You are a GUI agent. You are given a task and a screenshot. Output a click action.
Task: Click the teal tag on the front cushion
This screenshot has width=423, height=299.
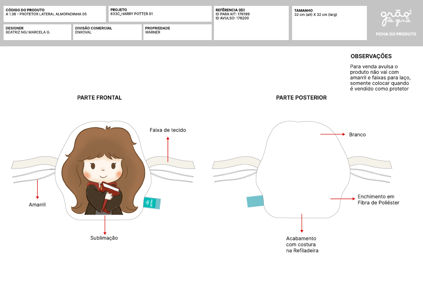click(152, 203)
